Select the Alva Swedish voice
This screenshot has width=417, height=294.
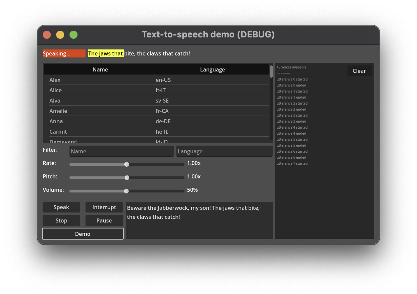click(x=100, y=100)
